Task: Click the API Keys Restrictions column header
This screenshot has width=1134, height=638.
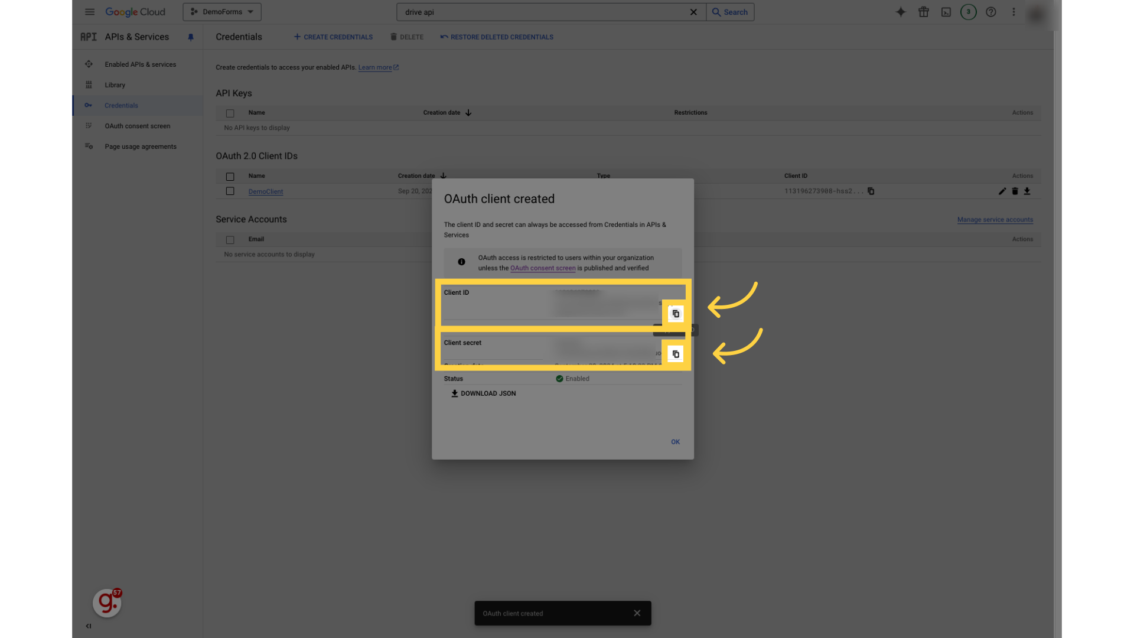Action: click(x=690, y=113)
